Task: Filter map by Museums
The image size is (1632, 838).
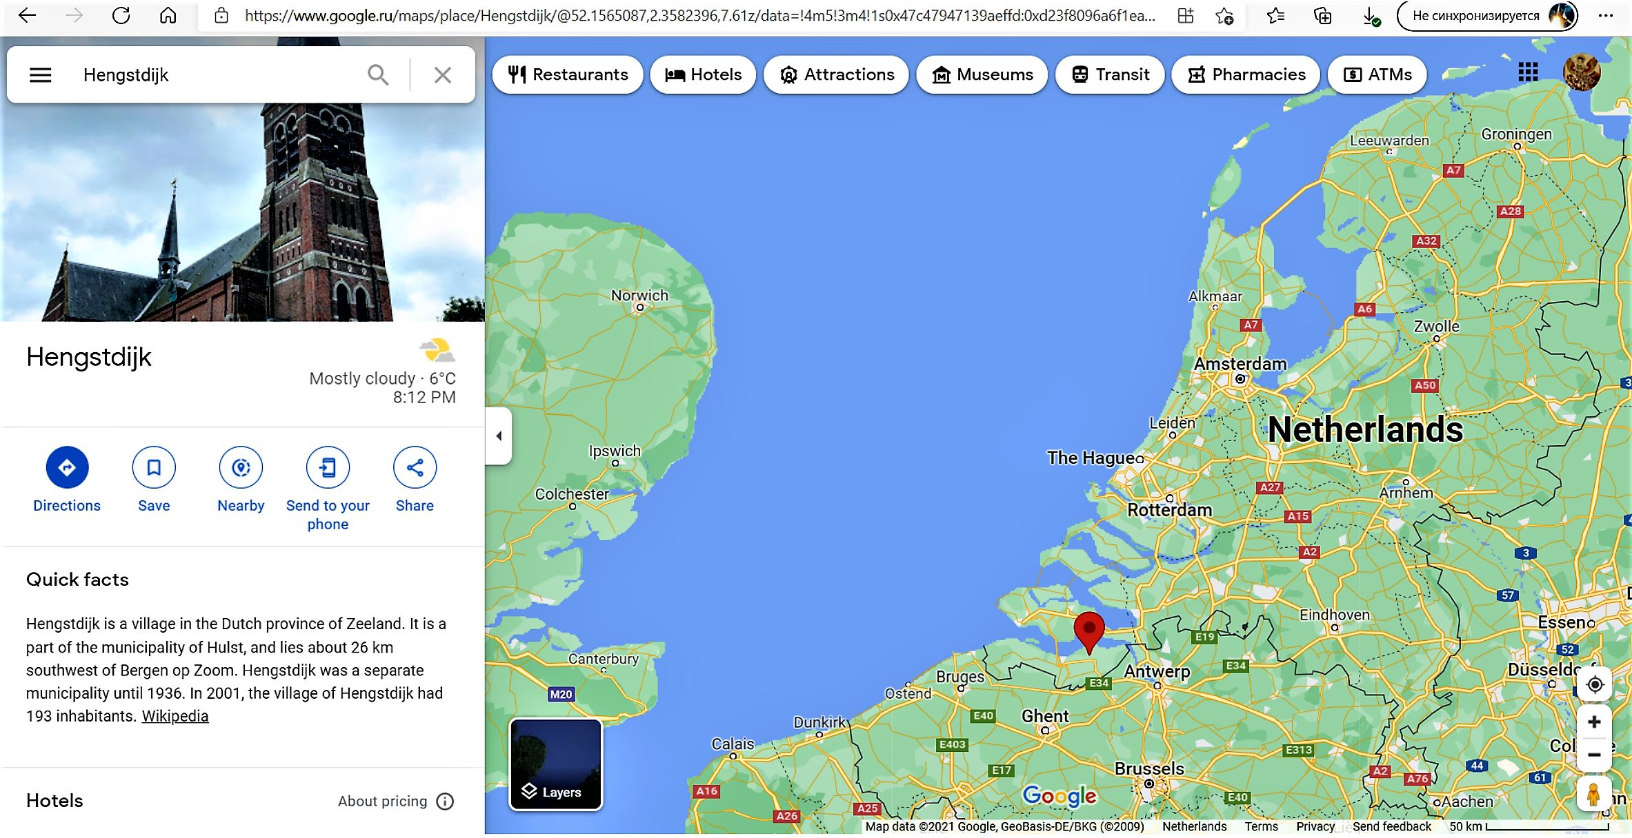Action: pyautogui.click(x=982, y=74)
